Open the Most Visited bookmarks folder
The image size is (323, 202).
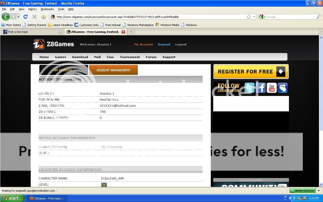click(x=11, y=25)
